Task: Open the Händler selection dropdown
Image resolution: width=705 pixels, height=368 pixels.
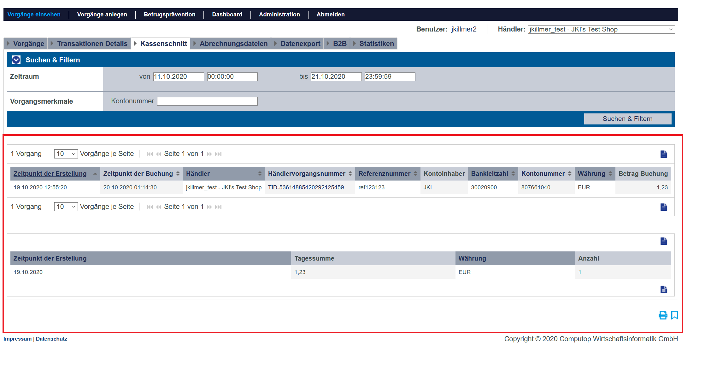Action: click(x=601, y=29)
